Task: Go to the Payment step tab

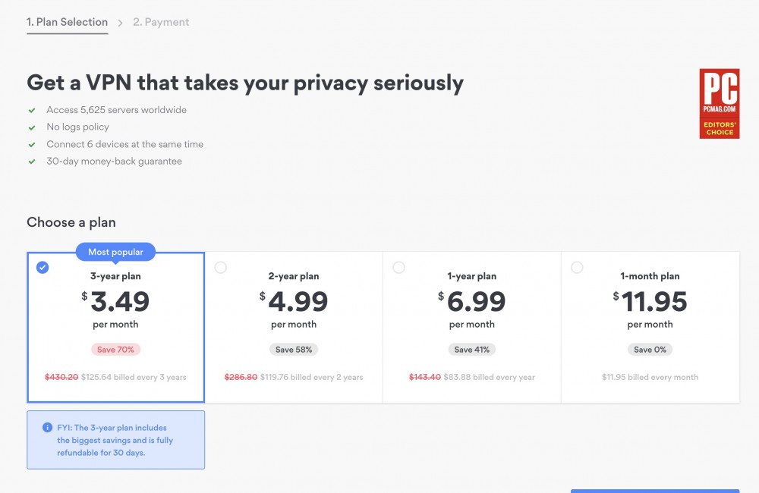Action: (x=161, y=23)
